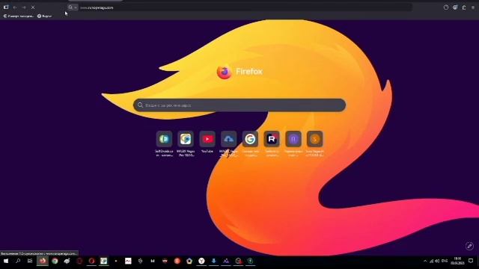The width and height of the screenshot is (479, 269).
Task: Open the extensions icon in the toolbar
Action: point(464,7)
